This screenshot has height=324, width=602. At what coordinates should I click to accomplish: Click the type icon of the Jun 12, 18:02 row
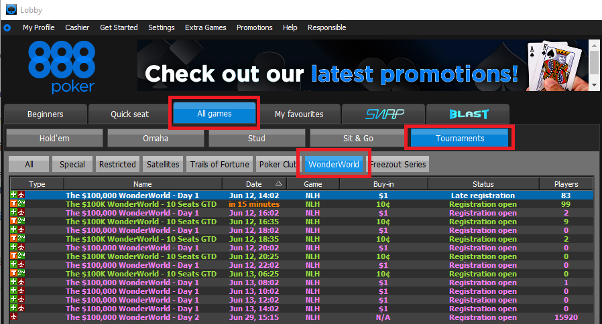pos(17,230)
